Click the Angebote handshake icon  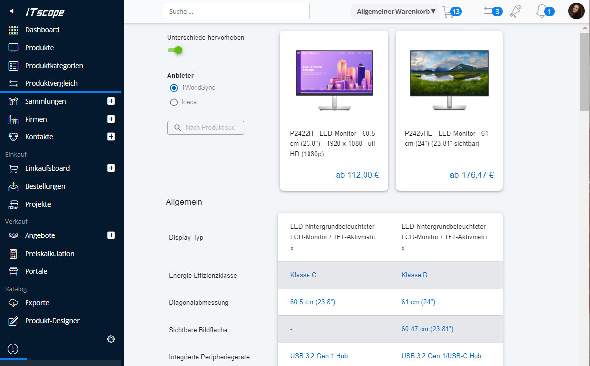pyautogui.click(x=14, y=235)
